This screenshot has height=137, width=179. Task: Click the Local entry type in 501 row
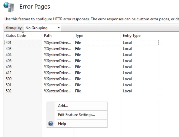tap(127, 85)
